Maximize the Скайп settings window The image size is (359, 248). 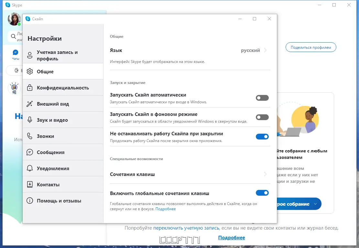254,19
